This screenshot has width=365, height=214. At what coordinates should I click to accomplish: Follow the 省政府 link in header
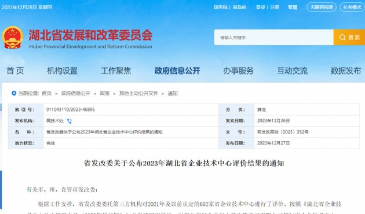click(x=239, y=7)
